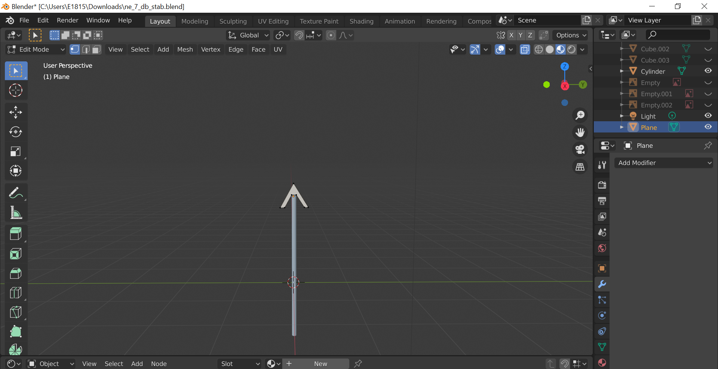This screenshot has height=369, width=718.
Task: Click the Annotate pencil tool
Action: [x=16, y=193]
